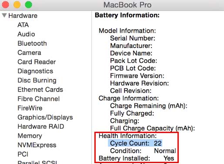
Task: Collapse the Hardware disclosure triangle
Action: click(x=4, y=15)
